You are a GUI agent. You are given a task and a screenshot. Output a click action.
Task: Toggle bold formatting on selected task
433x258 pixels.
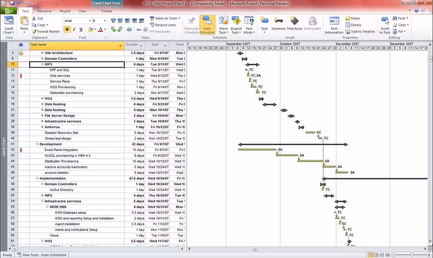pyautogui.click(x=67, y=29)
